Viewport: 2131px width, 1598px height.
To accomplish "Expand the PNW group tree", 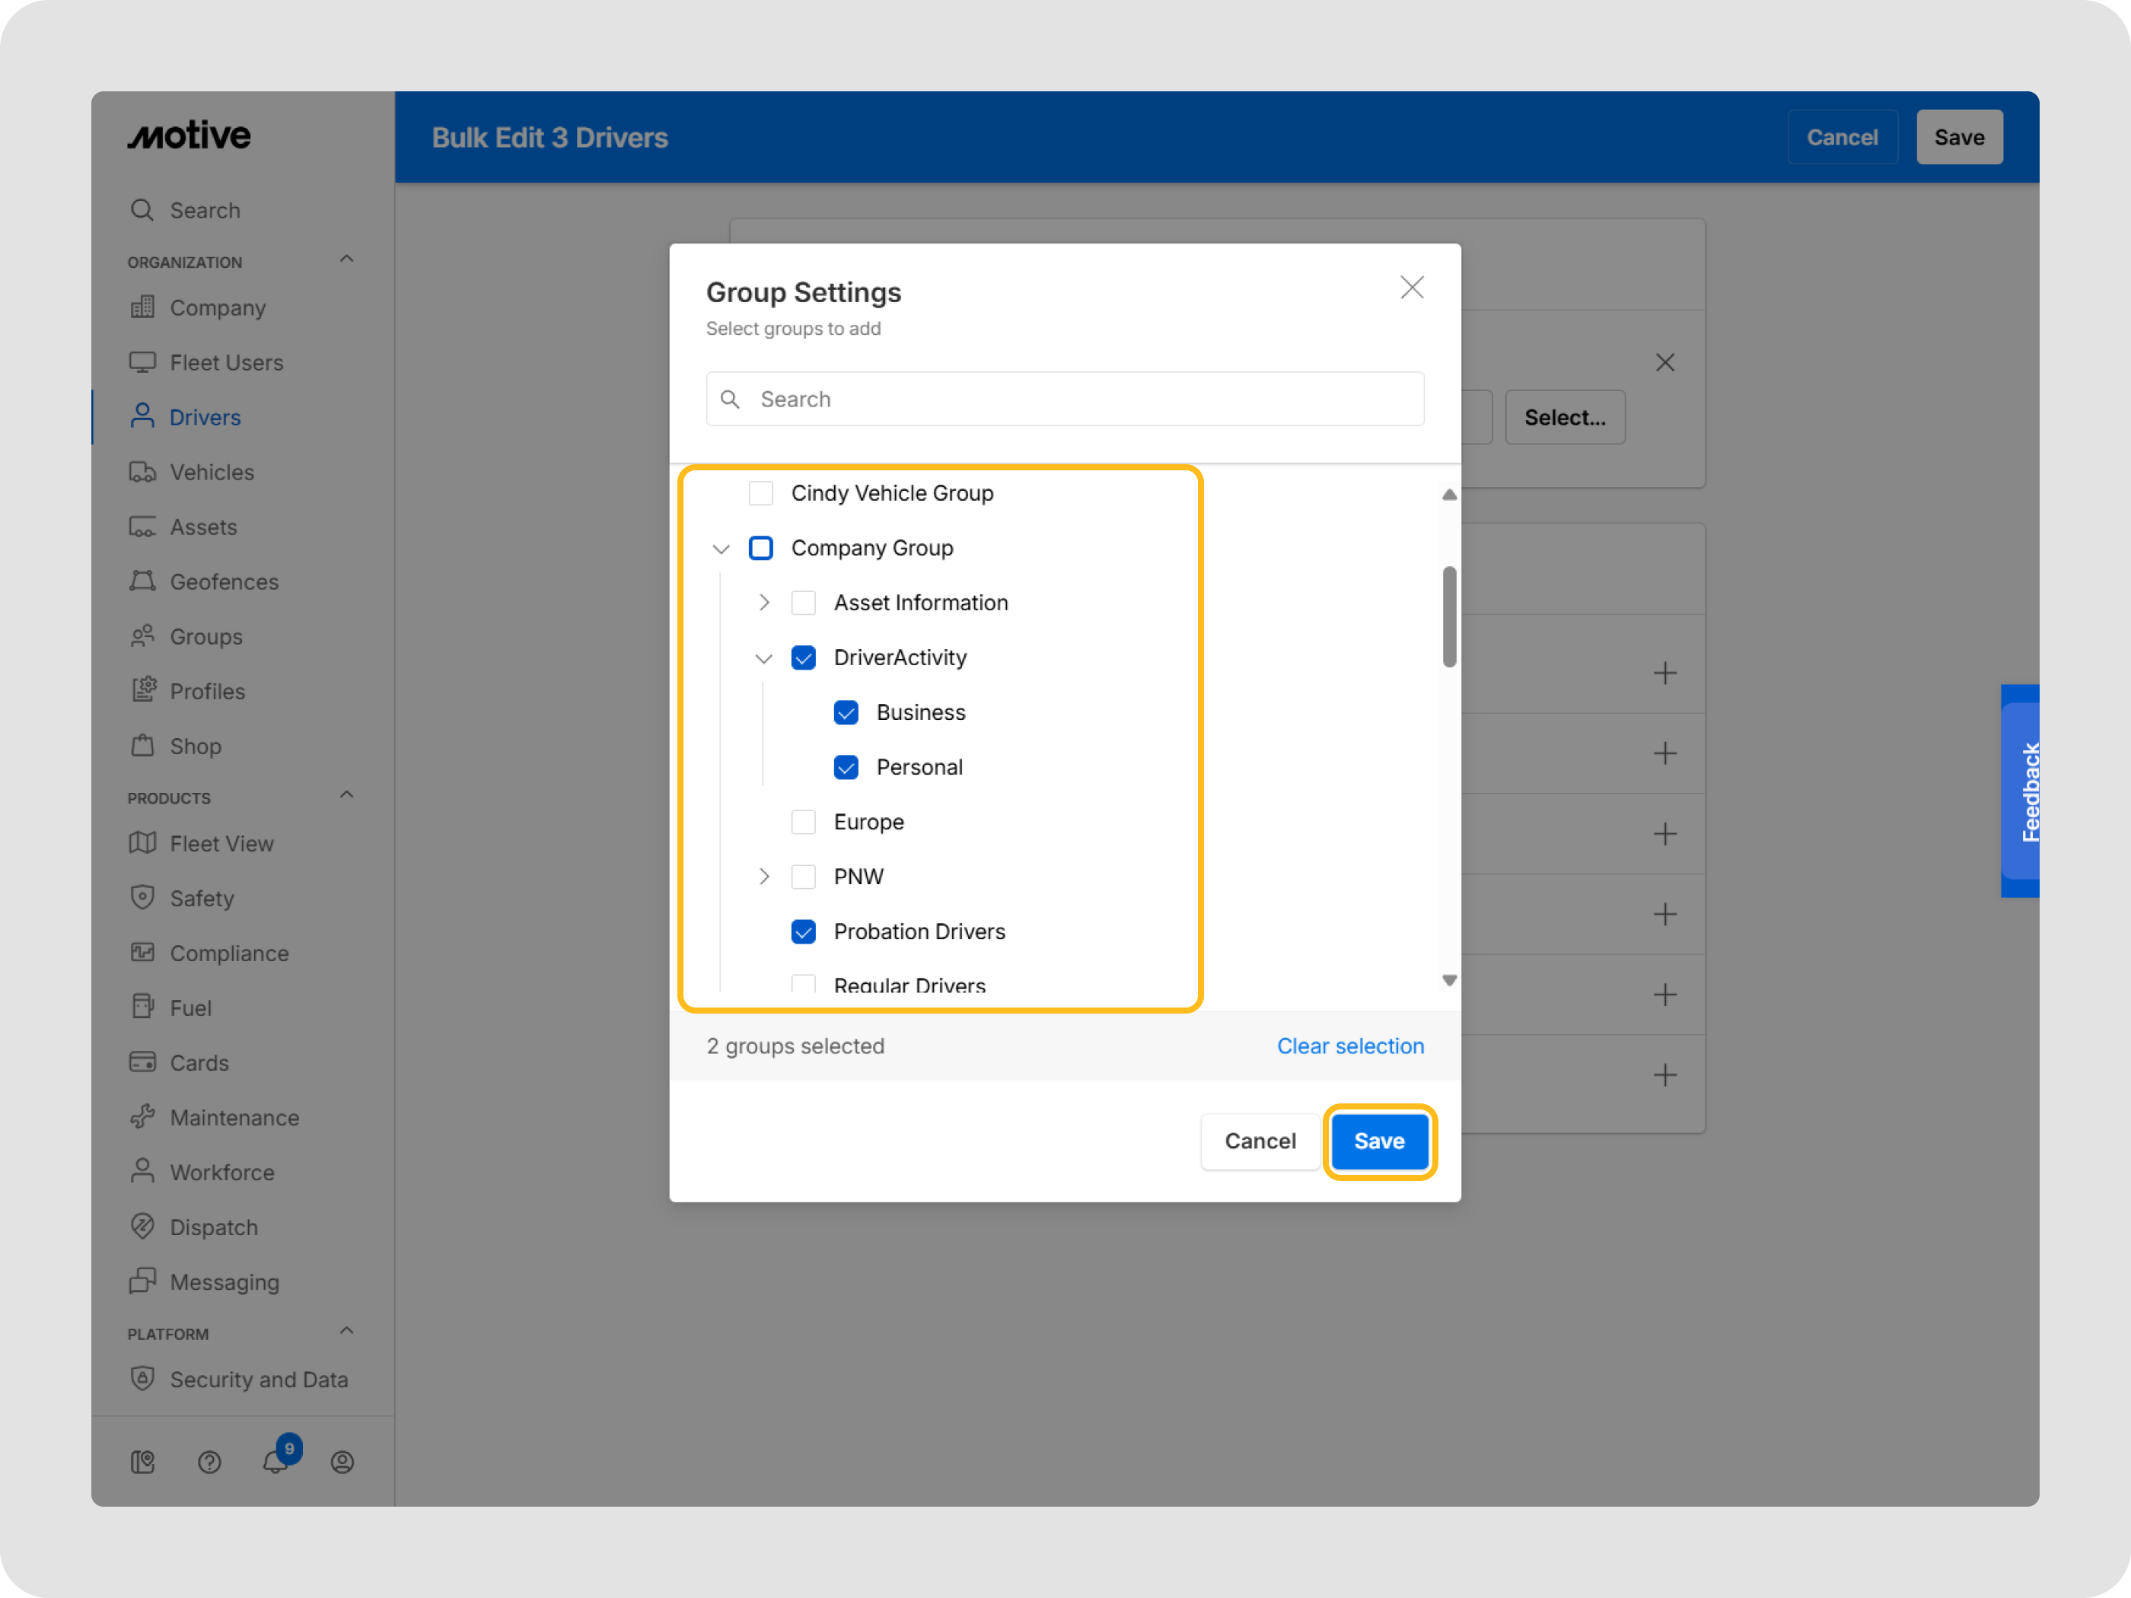I will [764, 877].
